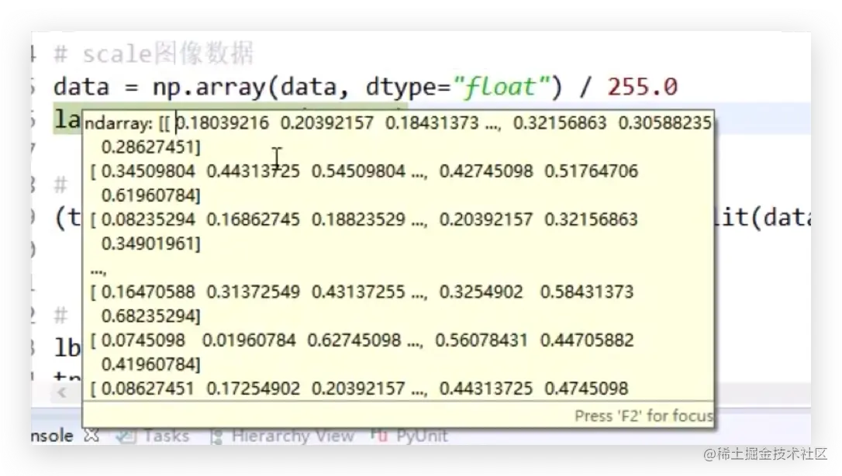Click the comment '# scale图像数据'

coord(154,54)
